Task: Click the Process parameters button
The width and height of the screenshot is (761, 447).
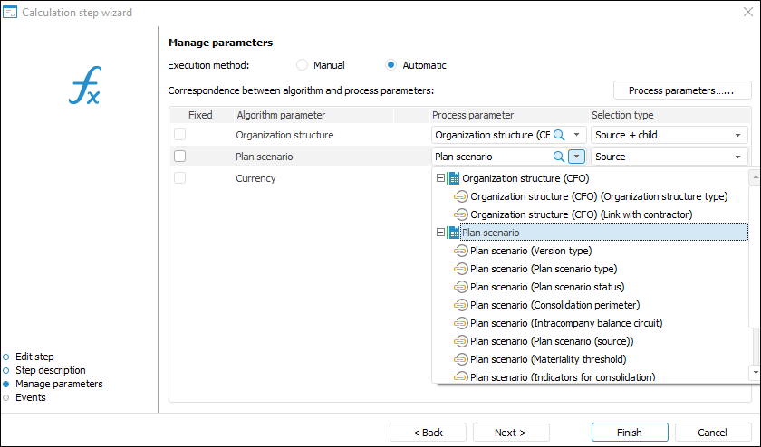Action: click(x=682, y=90)
